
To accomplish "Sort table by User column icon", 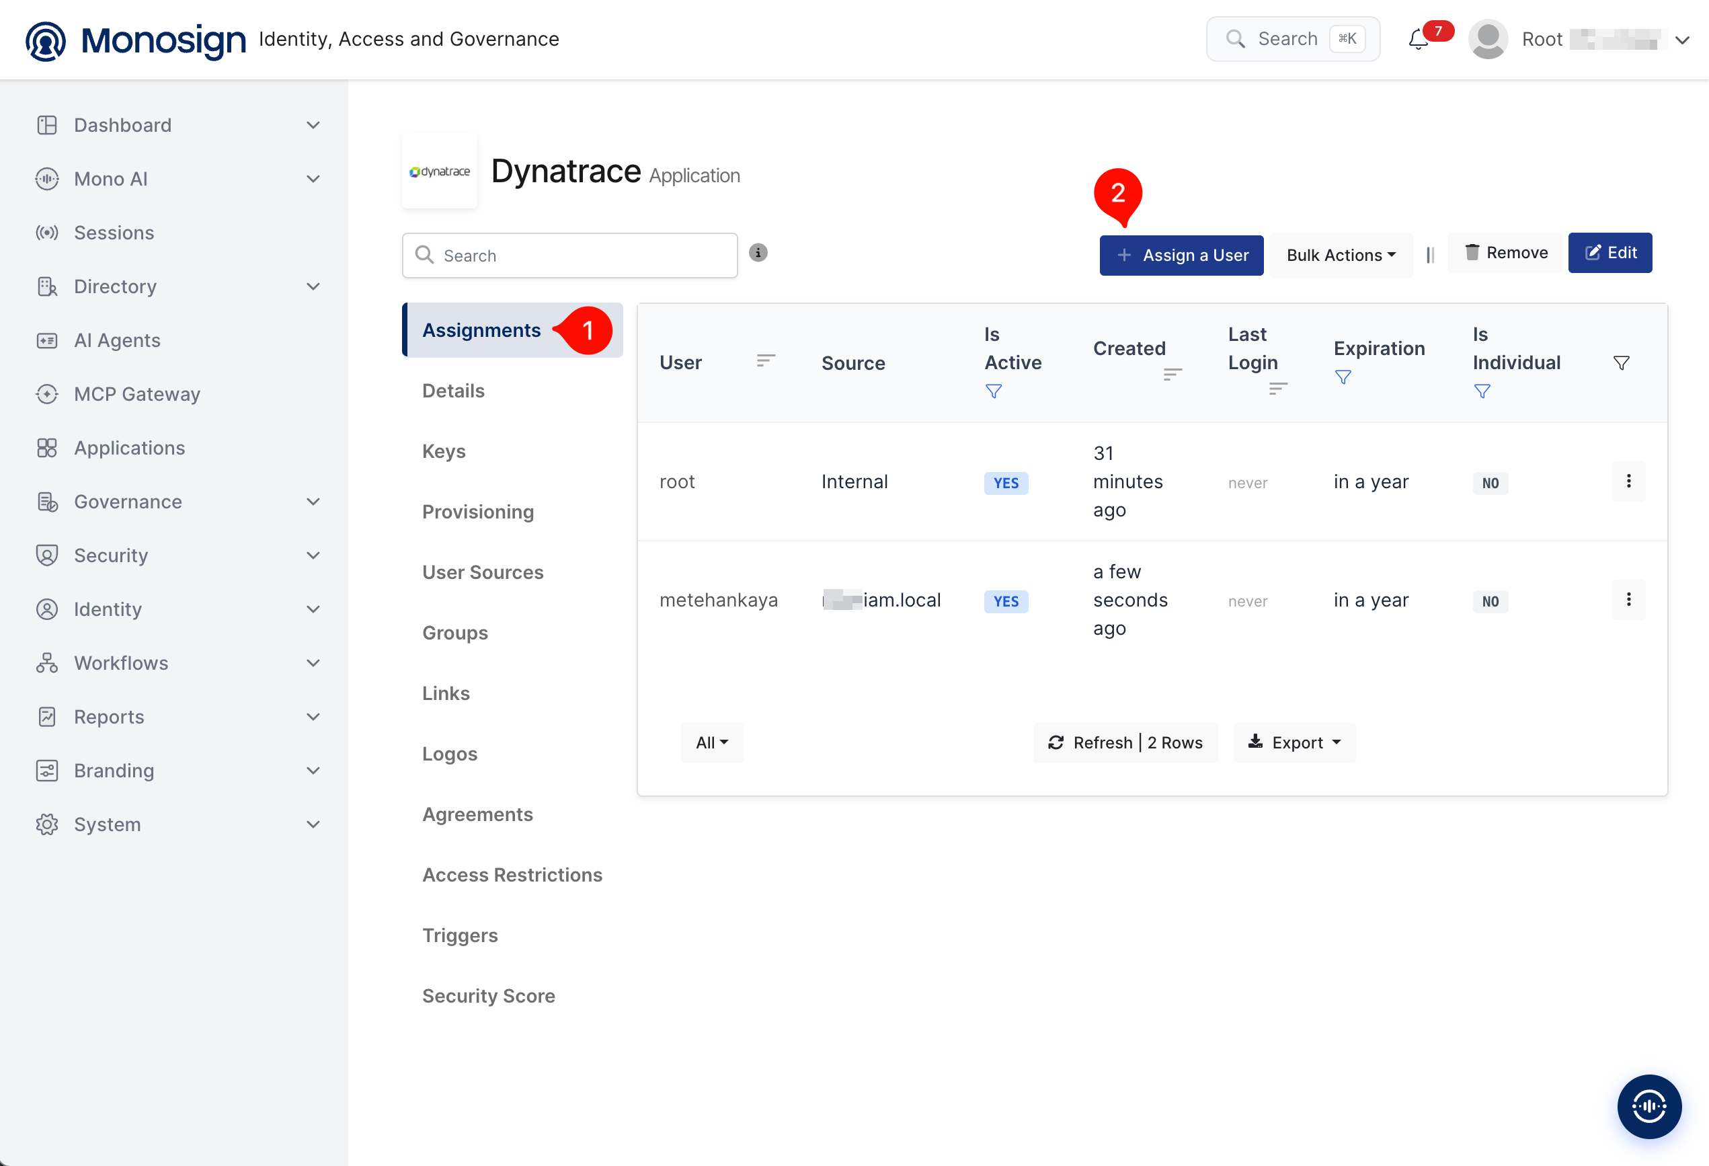I will [766, 360].
